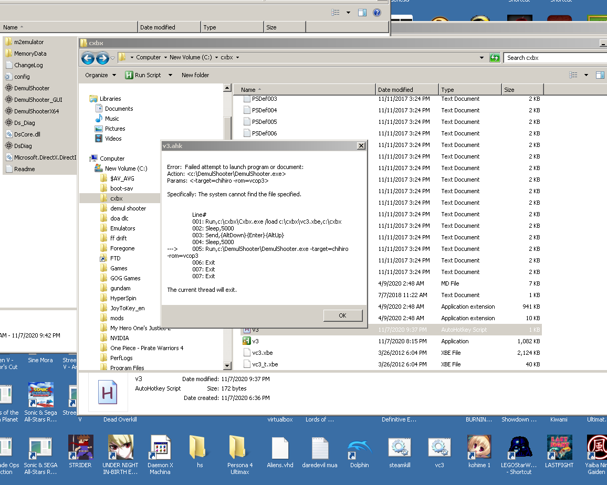This screenshot has height=485, width=607.
Task: Create a New folder in cxbx
Action: click(195, 75)
